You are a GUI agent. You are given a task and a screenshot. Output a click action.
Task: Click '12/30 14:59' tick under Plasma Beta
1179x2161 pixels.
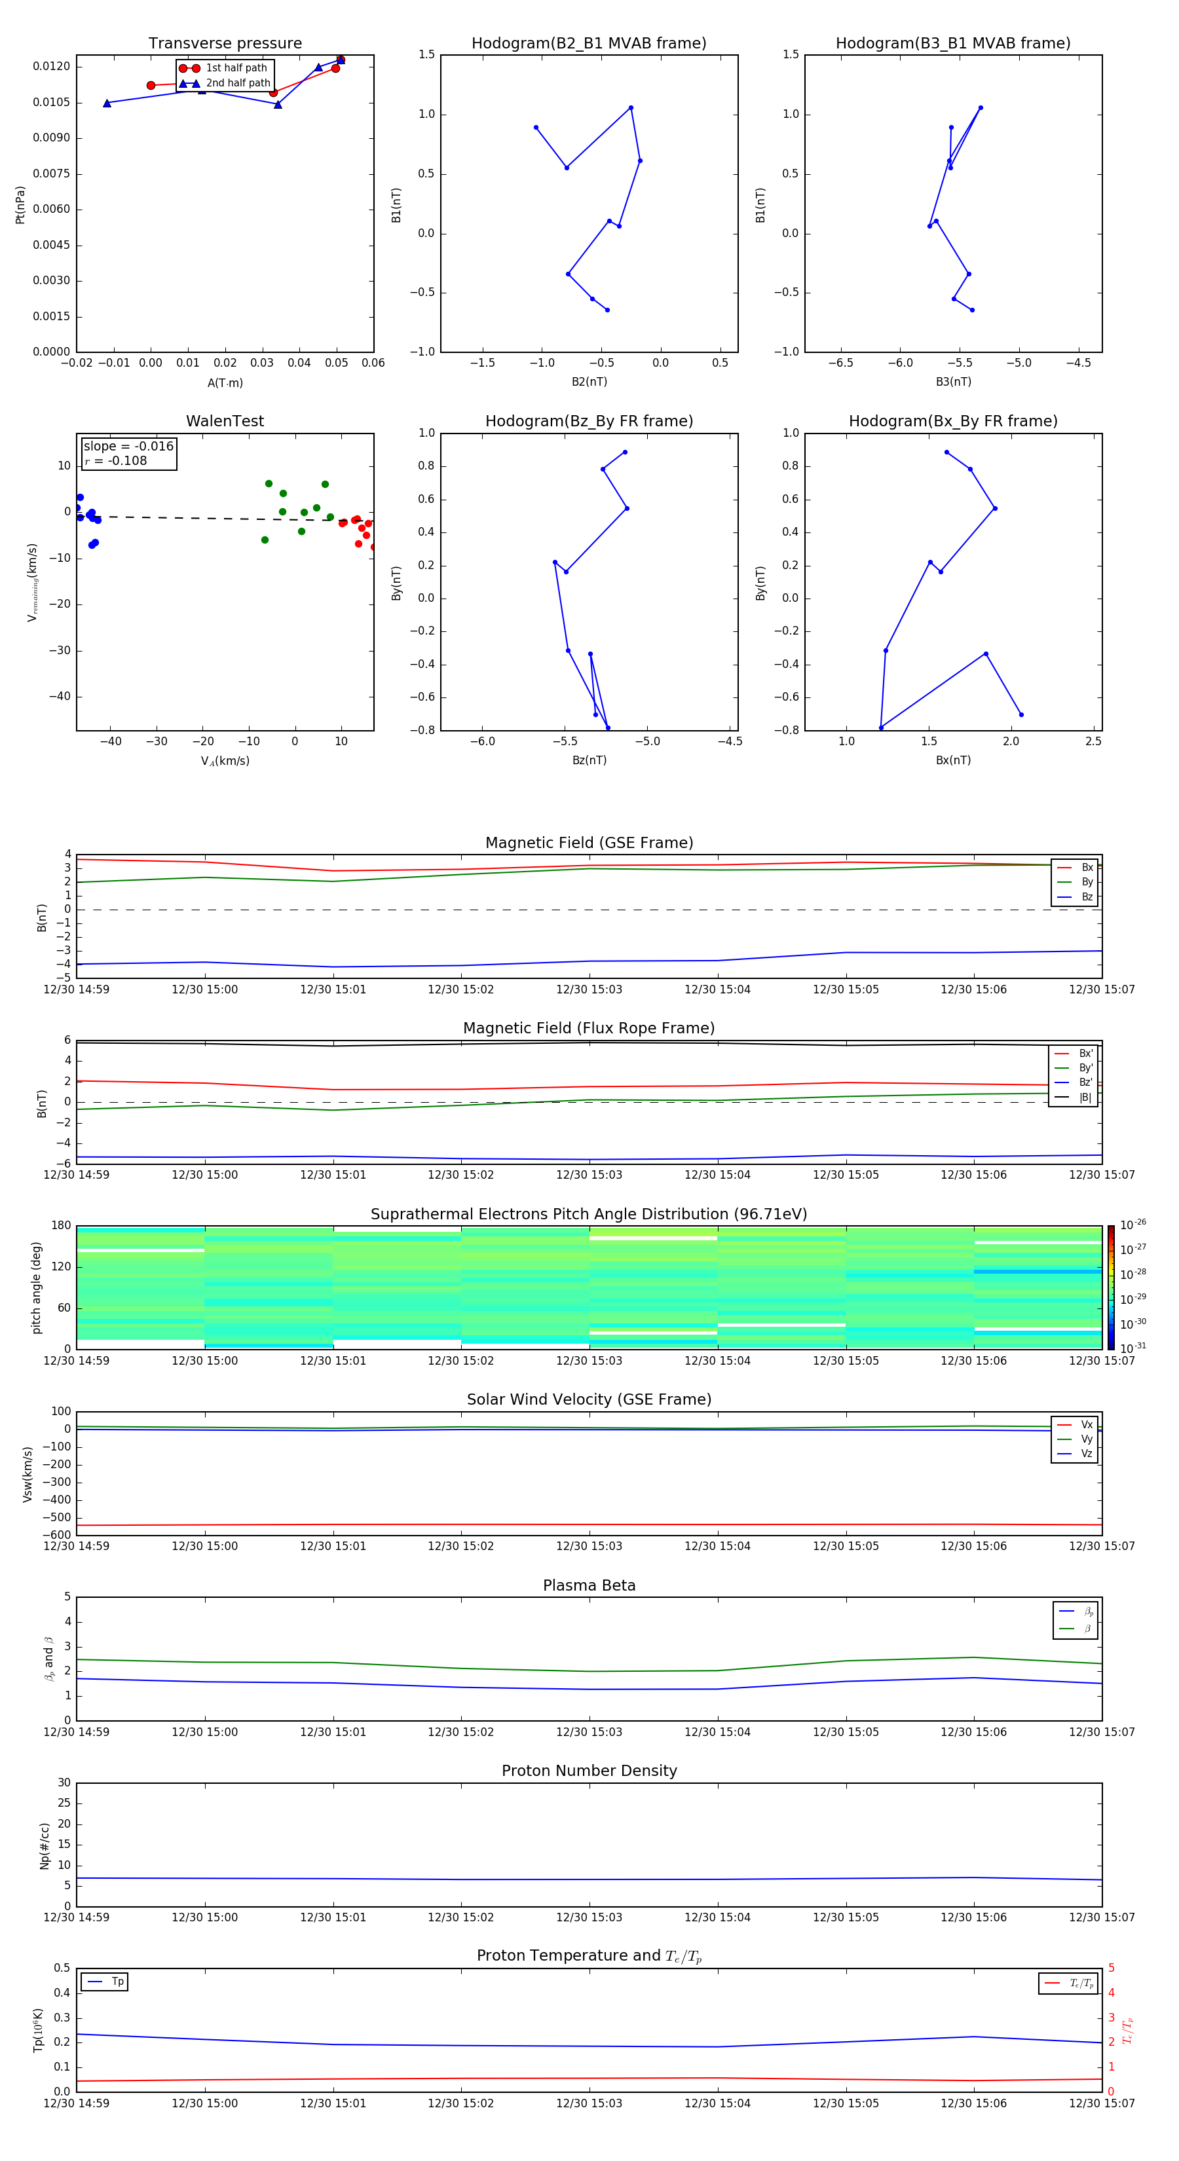[77, 1731]
